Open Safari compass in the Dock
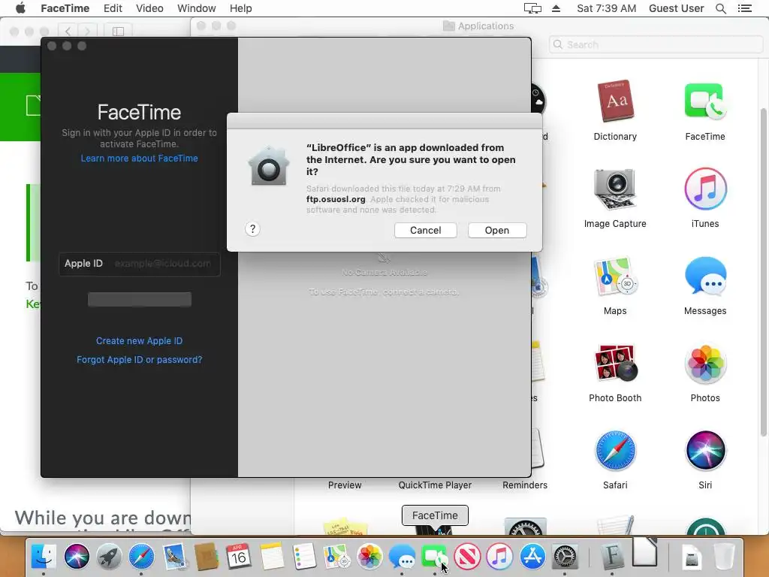769x577 pixels. tap(141, 557)
